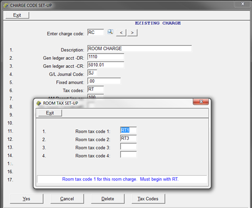This screenshot has height=208, width=252.
Task: Click the Gen ledger acct -DR field
Action: tap(106, 57)
